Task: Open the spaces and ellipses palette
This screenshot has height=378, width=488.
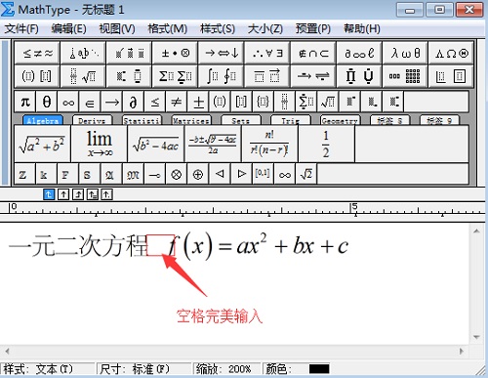Action: pos(84,53)
